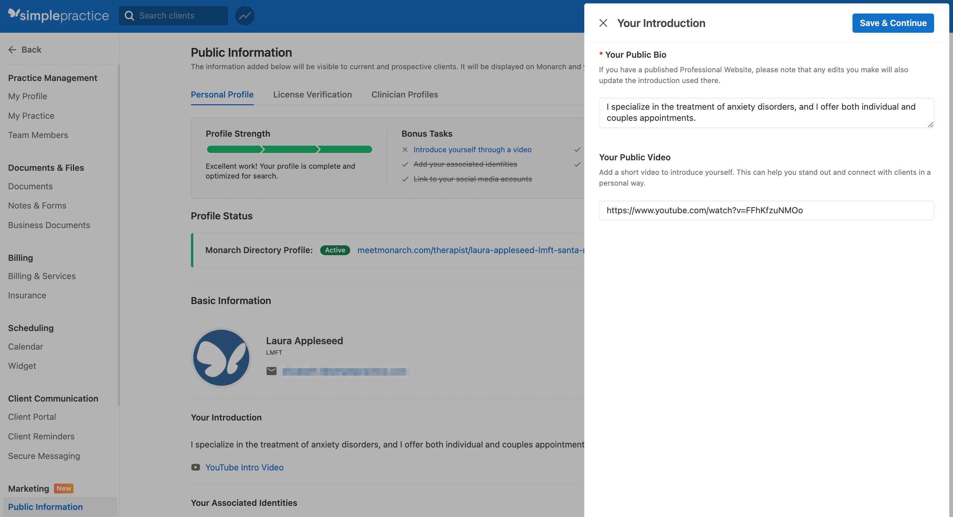The height and width of the screenshot is (517, 953).
Task: Click the envelope email icon
Action: 271,371
